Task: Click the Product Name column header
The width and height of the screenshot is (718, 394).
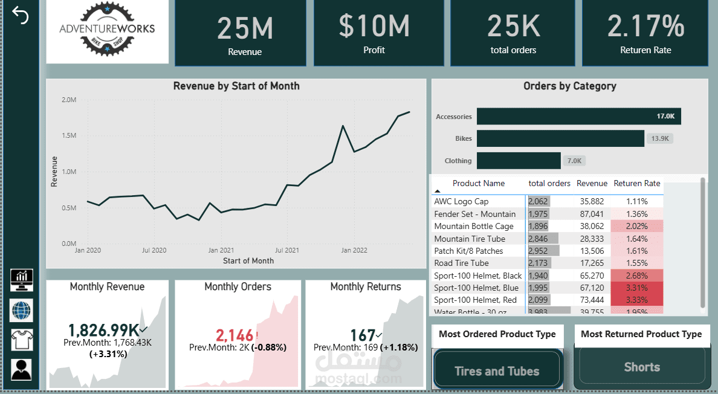Action: (479, 183)
